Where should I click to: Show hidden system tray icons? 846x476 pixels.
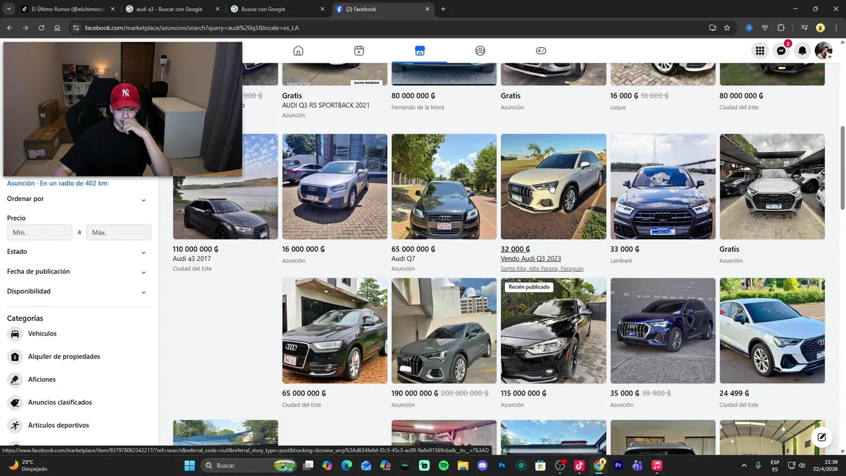(x=744, y=465)
